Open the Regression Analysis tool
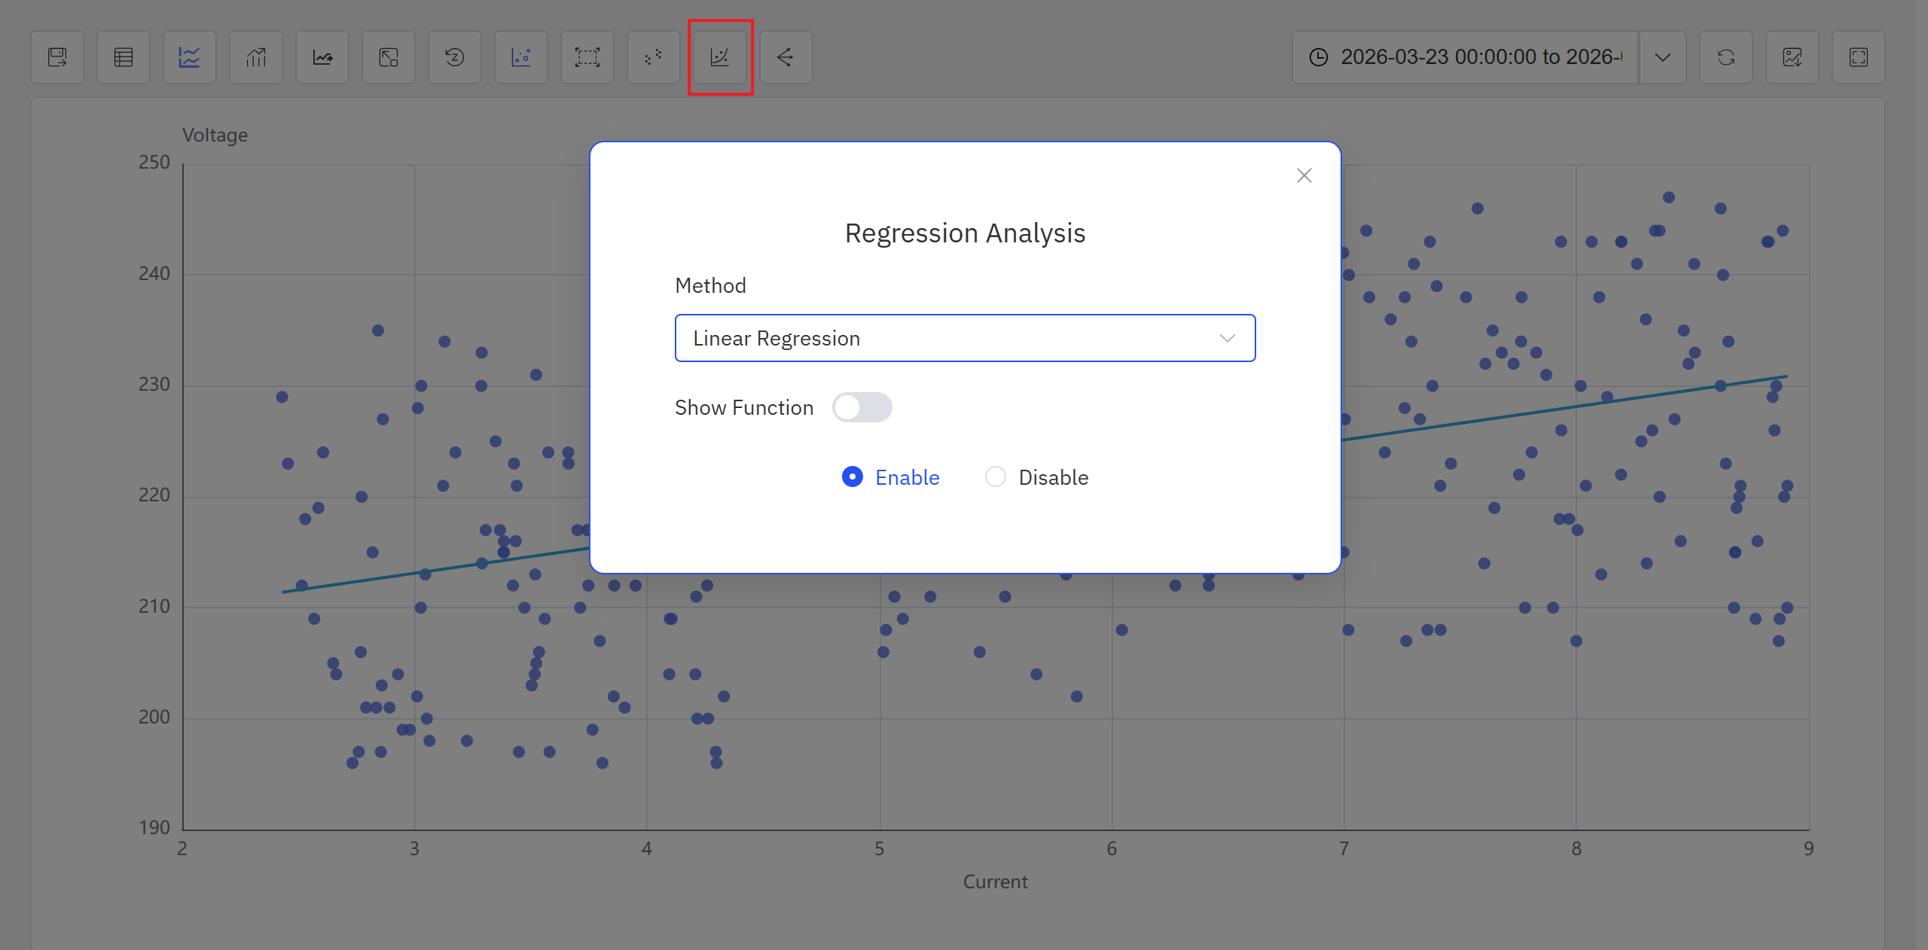1928x950 pixels. click(x=719, y=57)
